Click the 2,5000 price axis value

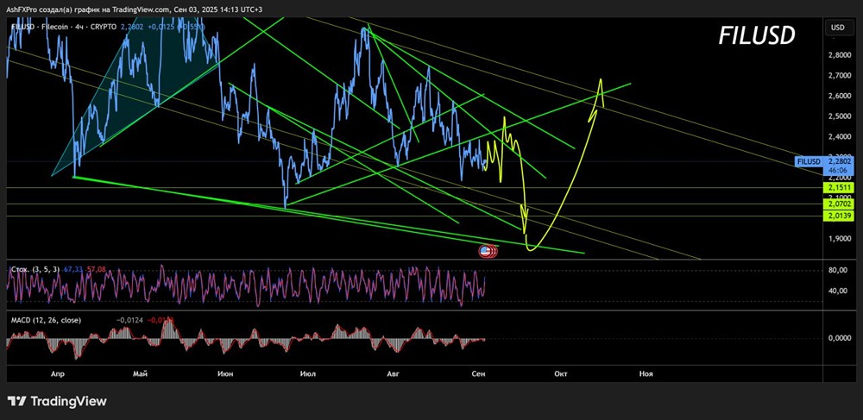coord(839,116)
